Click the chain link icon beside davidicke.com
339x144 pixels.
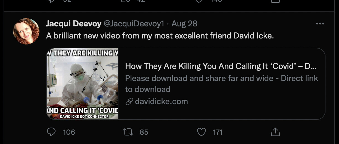click(x=129, y=102)
